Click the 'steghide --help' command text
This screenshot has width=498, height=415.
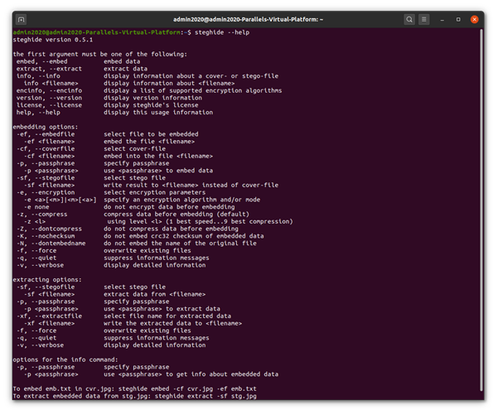coord(222,32)
